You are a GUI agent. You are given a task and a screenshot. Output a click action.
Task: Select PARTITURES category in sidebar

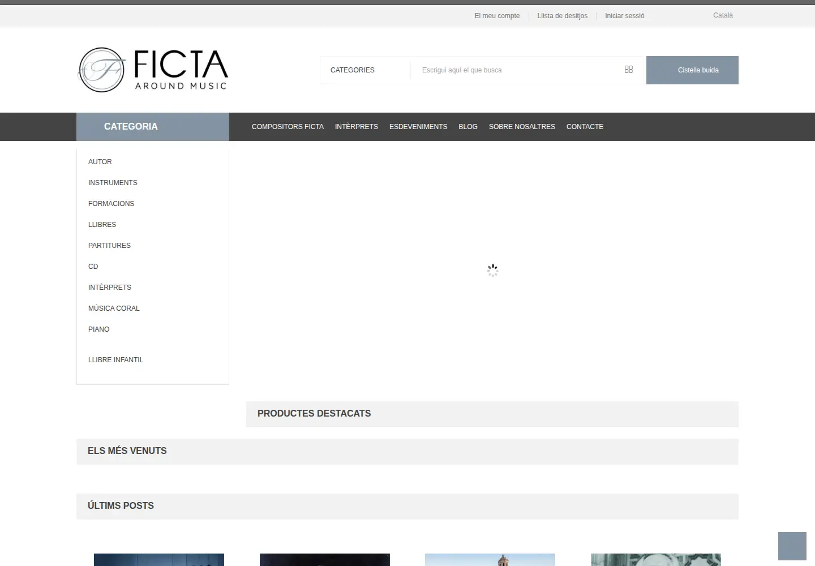tap(109, 246)
